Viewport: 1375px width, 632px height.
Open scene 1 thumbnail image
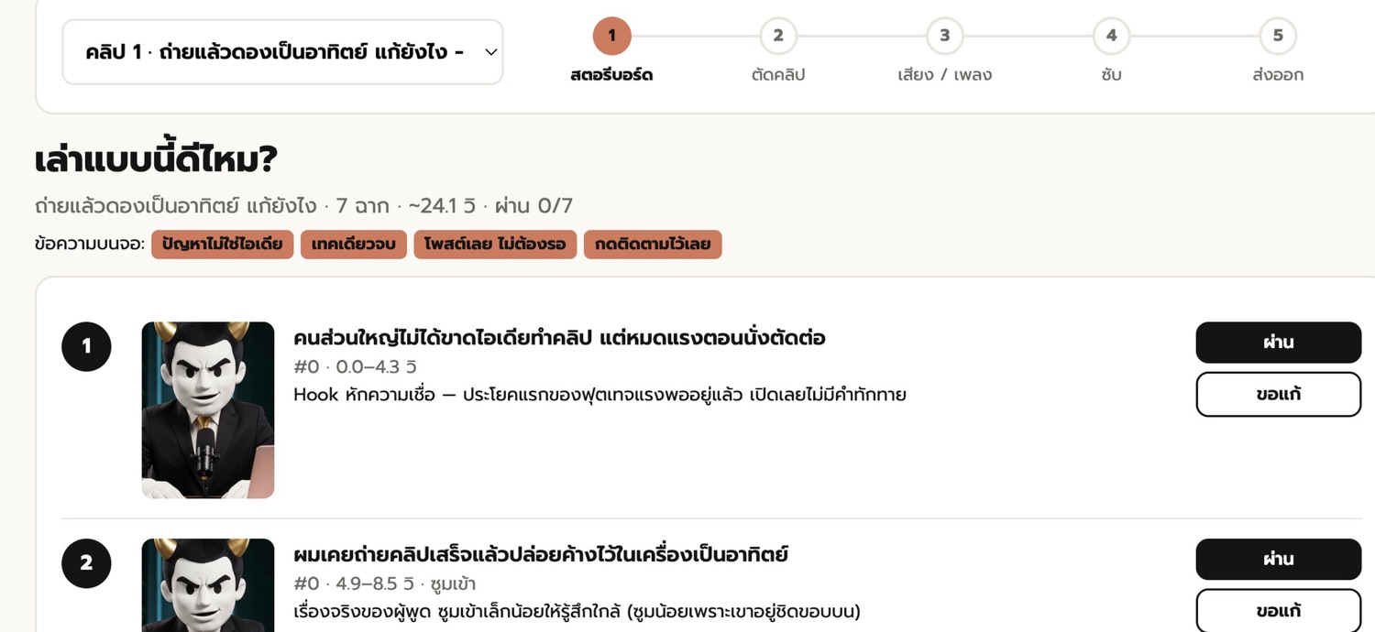tap(208, 410)
